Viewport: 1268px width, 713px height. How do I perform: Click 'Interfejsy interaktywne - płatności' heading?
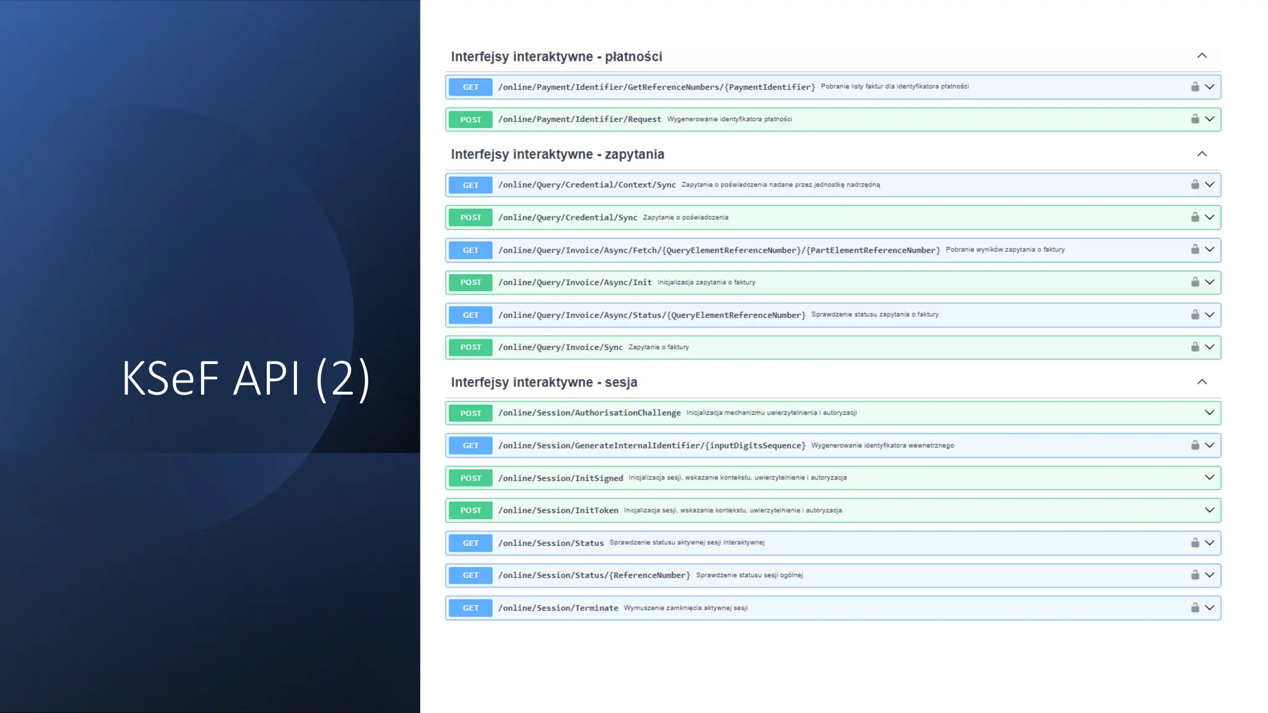(557, 56)
